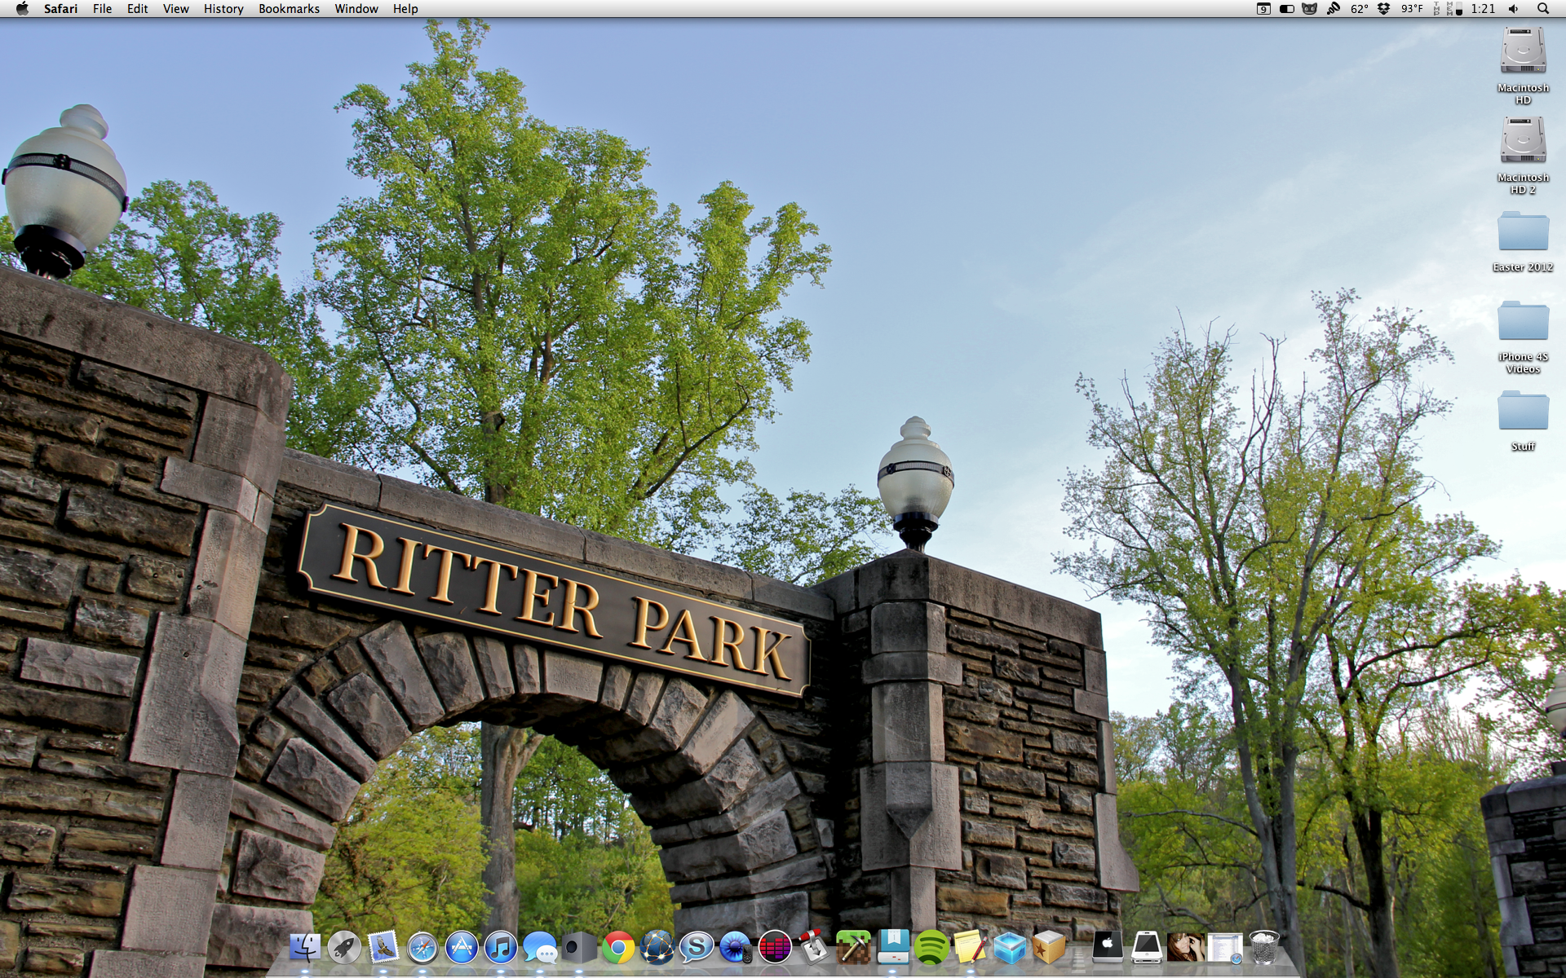The width and height of the screenshot is (1566, 978).
Task: Open the Safari application menu
Action: point(61,9)
